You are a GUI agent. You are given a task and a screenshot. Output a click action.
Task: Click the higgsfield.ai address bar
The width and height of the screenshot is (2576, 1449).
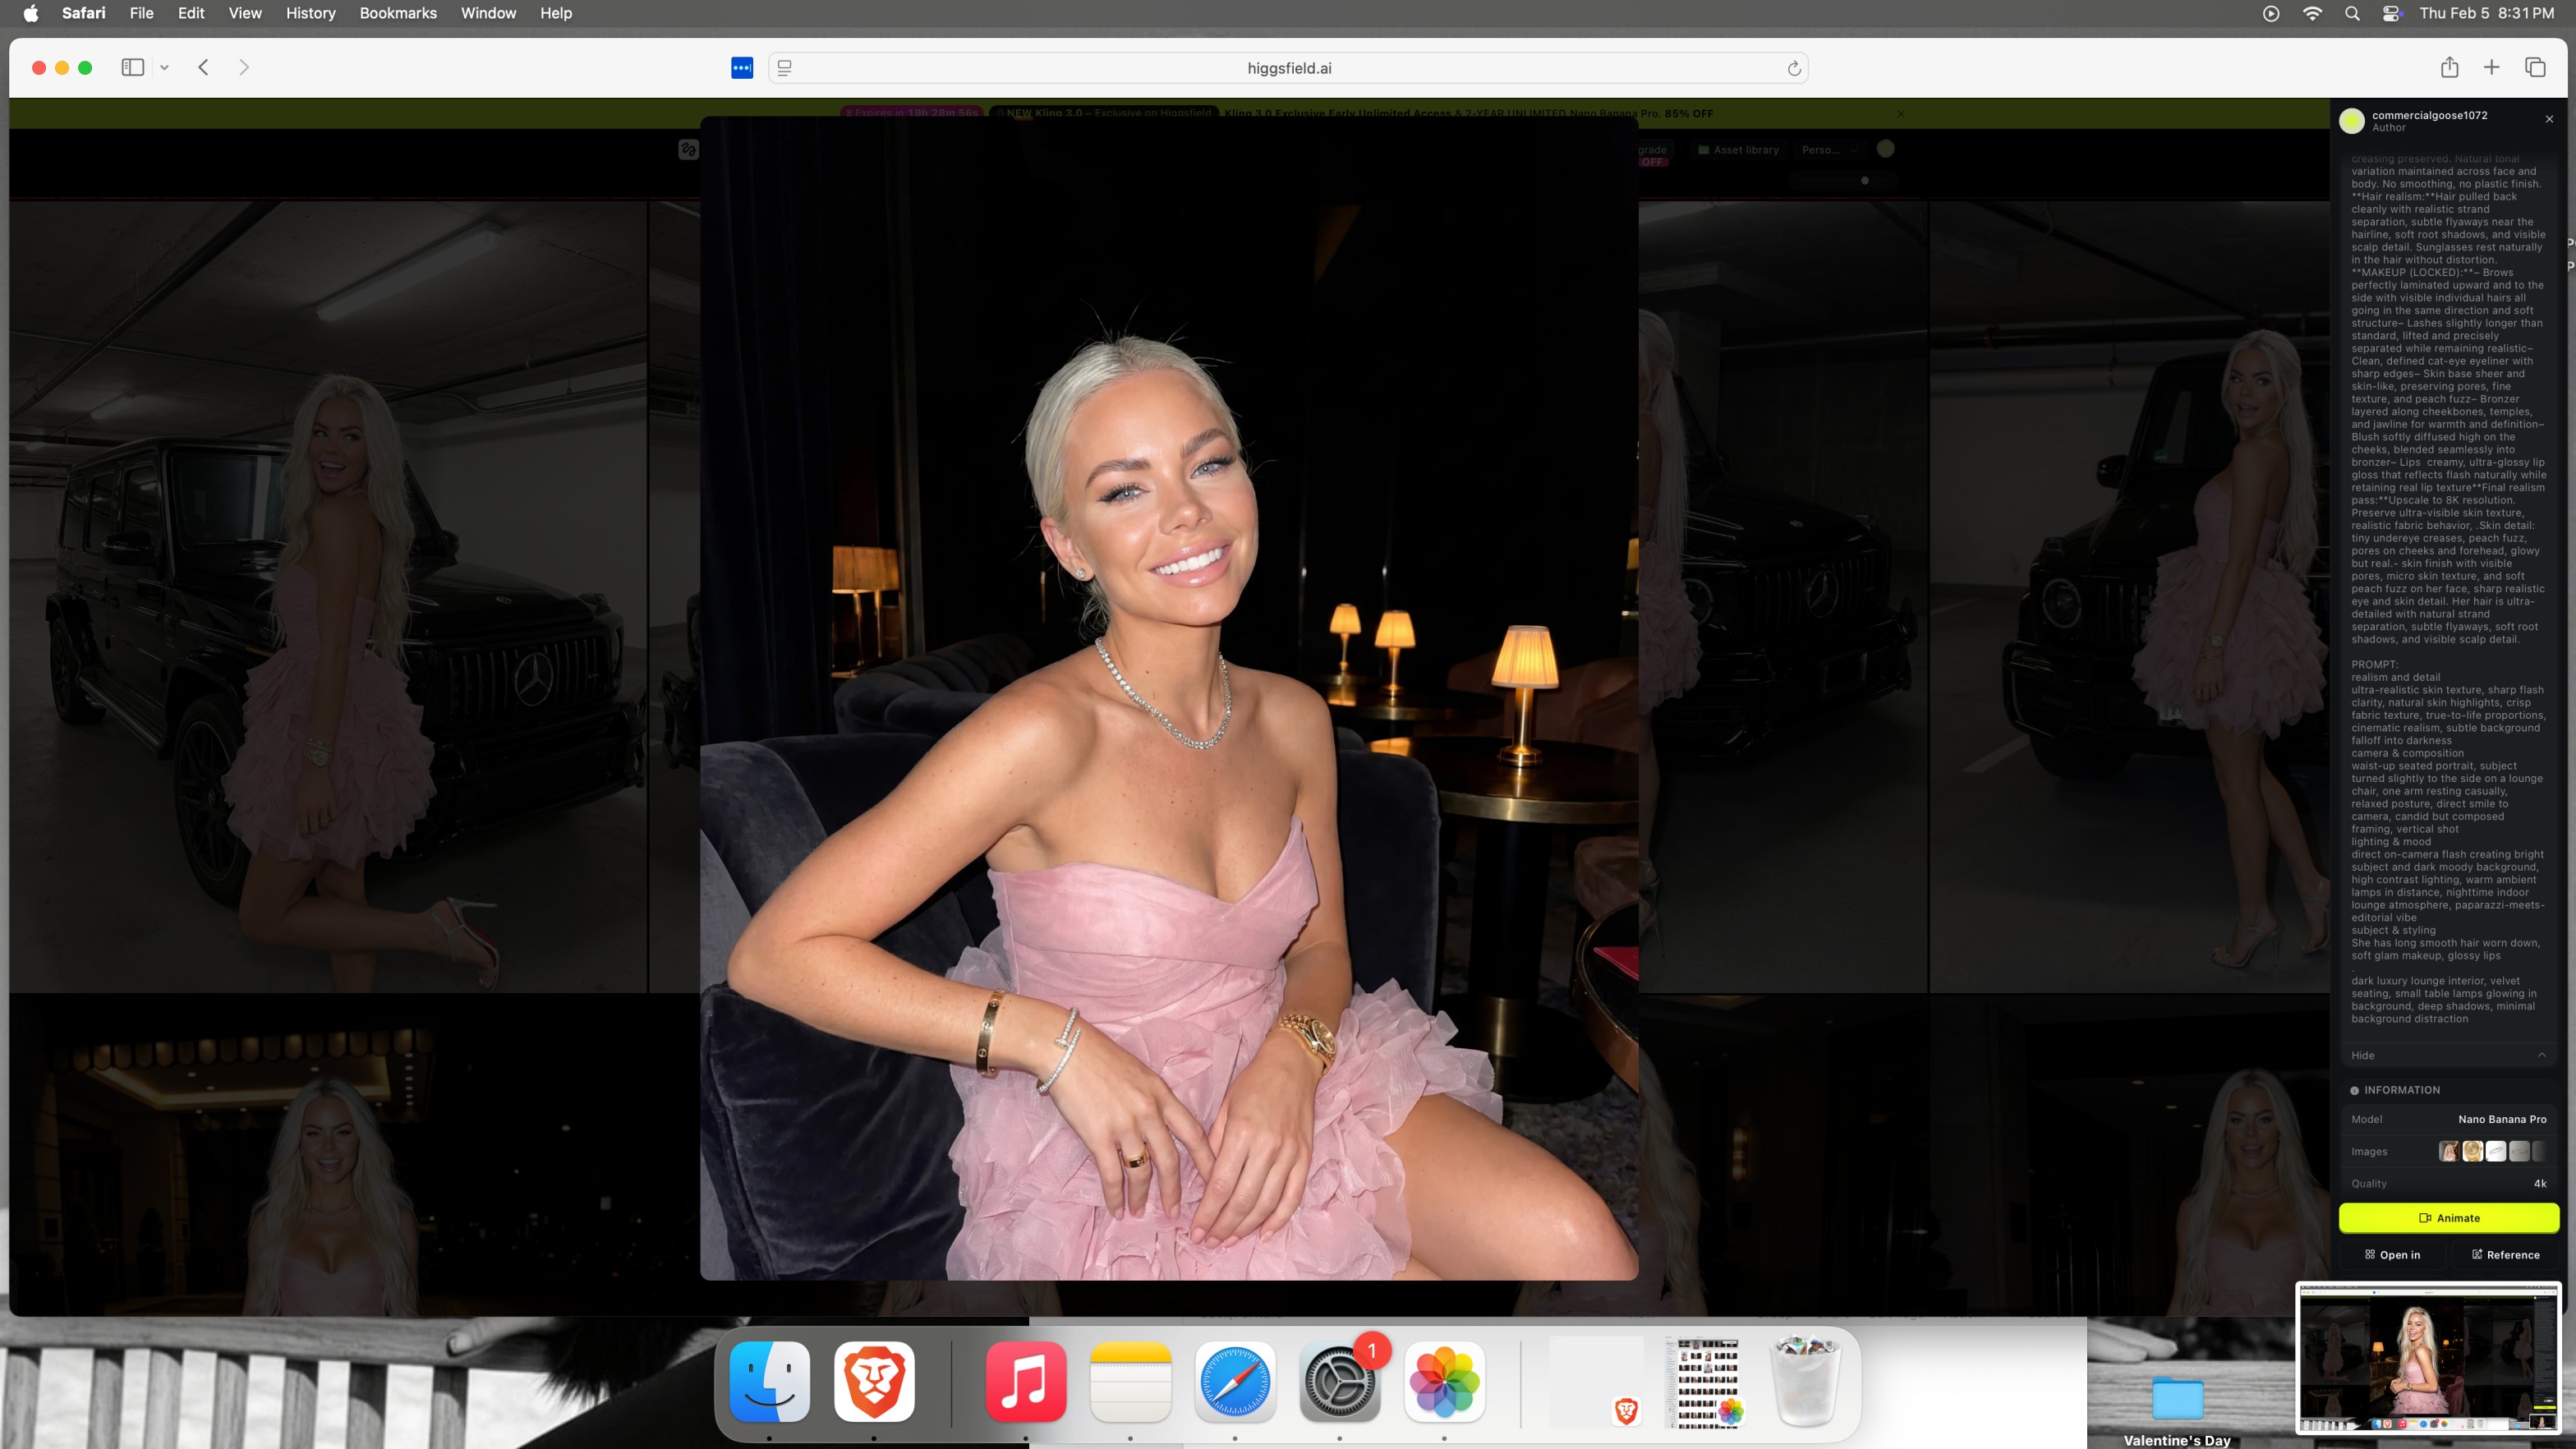(x=1288, y=68)
